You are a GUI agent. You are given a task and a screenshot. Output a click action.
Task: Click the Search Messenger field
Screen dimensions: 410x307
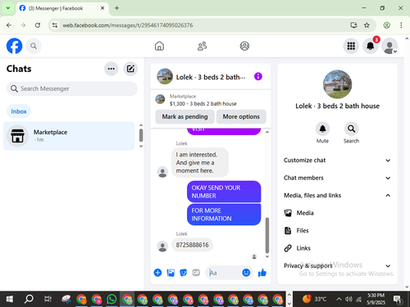coord(72,88)
